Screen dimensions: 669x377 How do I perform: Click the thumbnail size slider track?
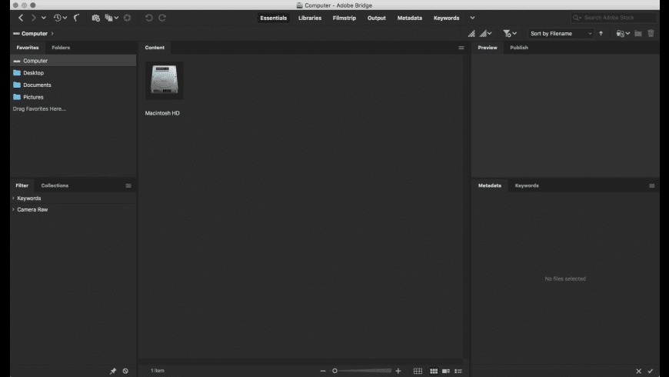point(362,371)
